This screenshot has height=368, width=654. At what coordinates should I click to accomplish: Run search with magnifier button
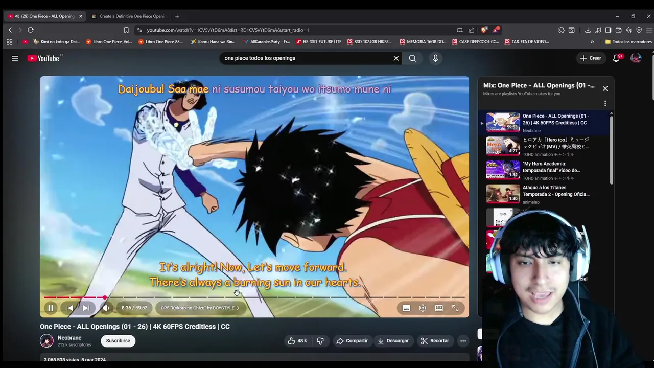tap(412, 58)
